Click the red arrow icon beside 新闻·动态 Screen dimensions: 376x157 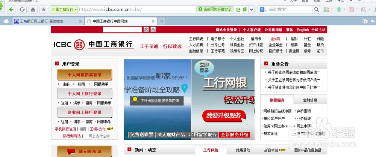point(129,150)
